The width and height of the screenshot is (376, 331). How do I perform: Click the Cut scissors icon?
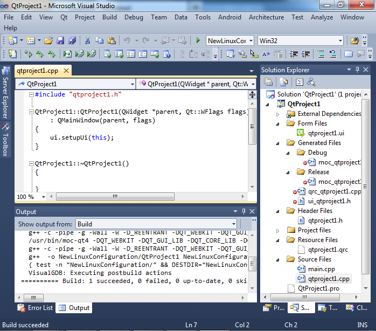click(x=87, y=40)
